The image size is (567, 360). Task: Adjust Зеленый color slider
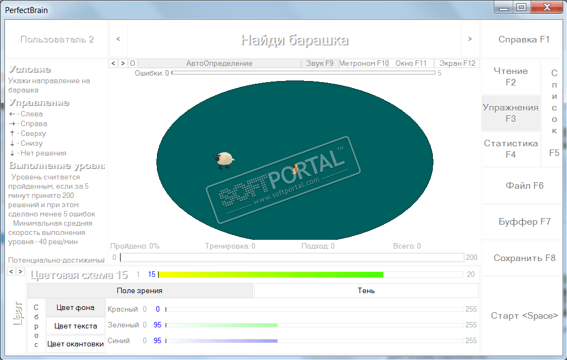(x=314, y=325)
